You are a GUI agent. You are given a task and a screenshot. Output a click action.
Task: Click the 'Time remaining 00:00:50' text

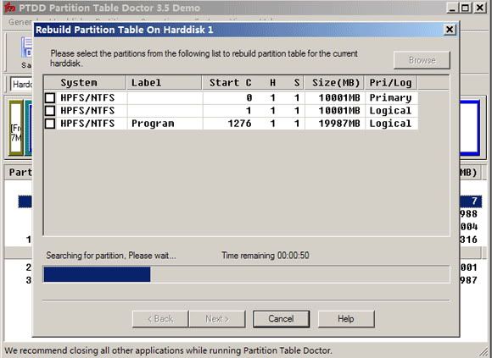[266, 256]
